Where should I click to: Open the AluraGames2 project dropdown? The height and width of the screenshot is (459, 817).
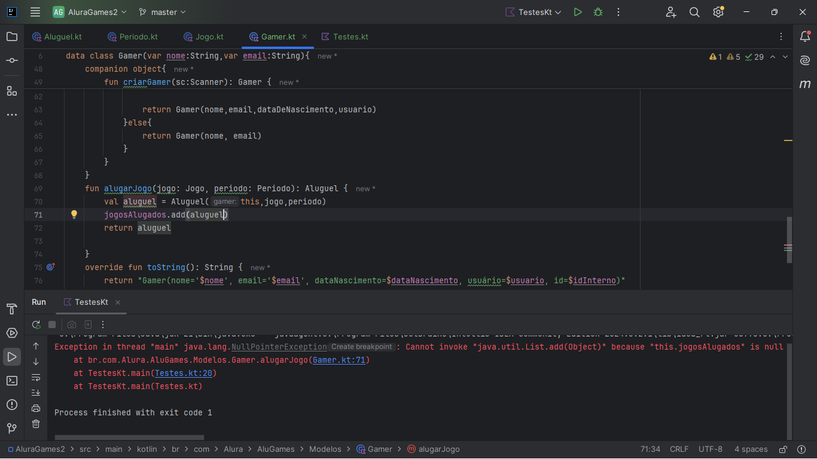pyautogui.click(x=90, y=12)
